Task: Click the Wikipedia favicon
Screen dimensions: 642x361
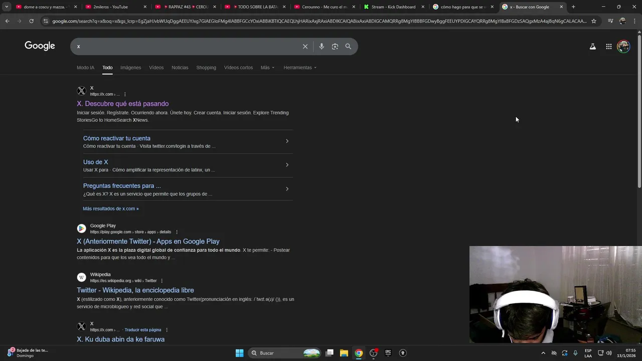Action: coord(81,277)
